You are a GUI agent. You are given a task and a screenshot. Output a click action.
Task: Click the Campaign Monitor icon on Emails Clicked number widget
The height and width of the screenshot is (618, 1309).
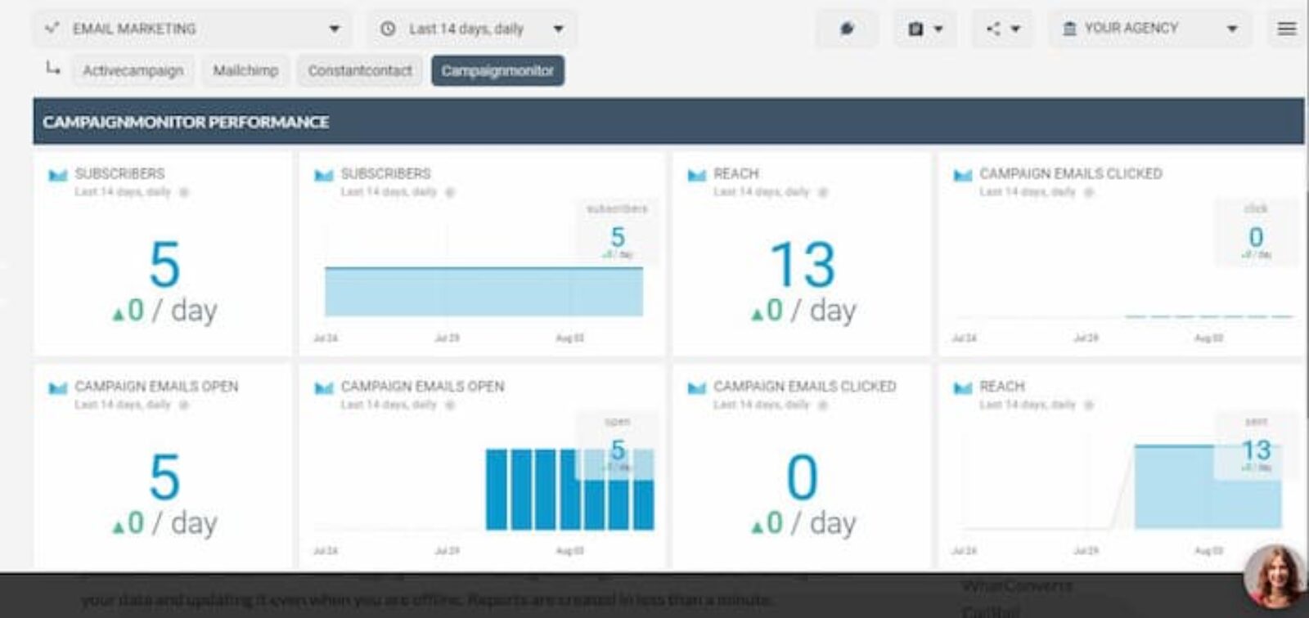pyautogui.click(x=697, y=387)
